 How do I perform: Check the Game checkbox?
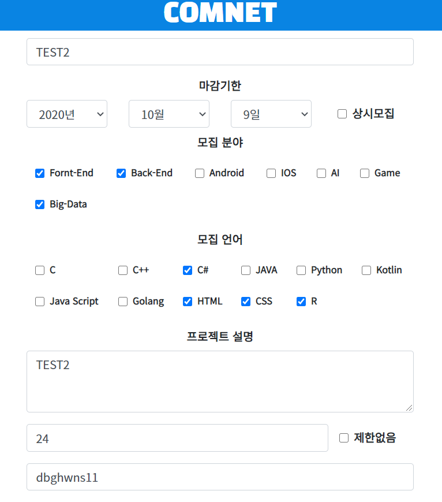(x=365, y=173)
